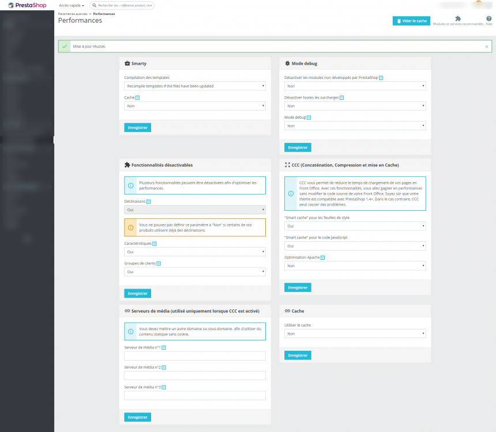Click the Serveur de média n°2 field
Viewport: 496px width, 432px height.
[x=195, y=376]
